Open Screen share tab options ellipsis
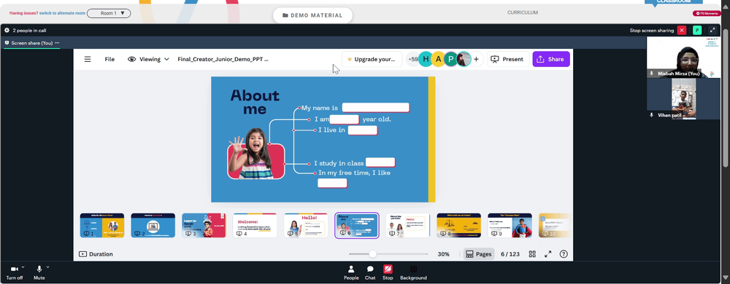The width and height of the screenshot is (730, 284). point(57,43)
